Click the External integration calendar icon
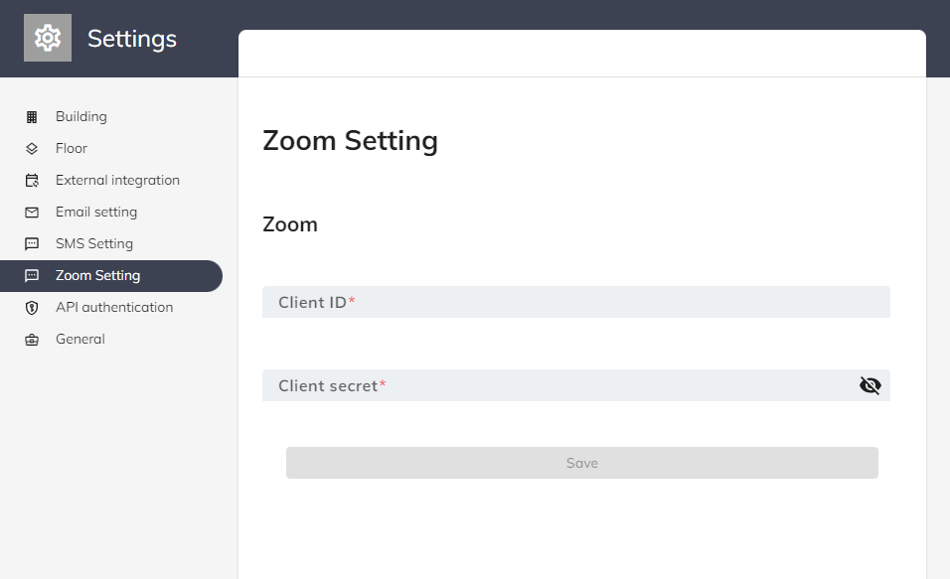This screenshot has width=950, height=579. click(32, 181)
